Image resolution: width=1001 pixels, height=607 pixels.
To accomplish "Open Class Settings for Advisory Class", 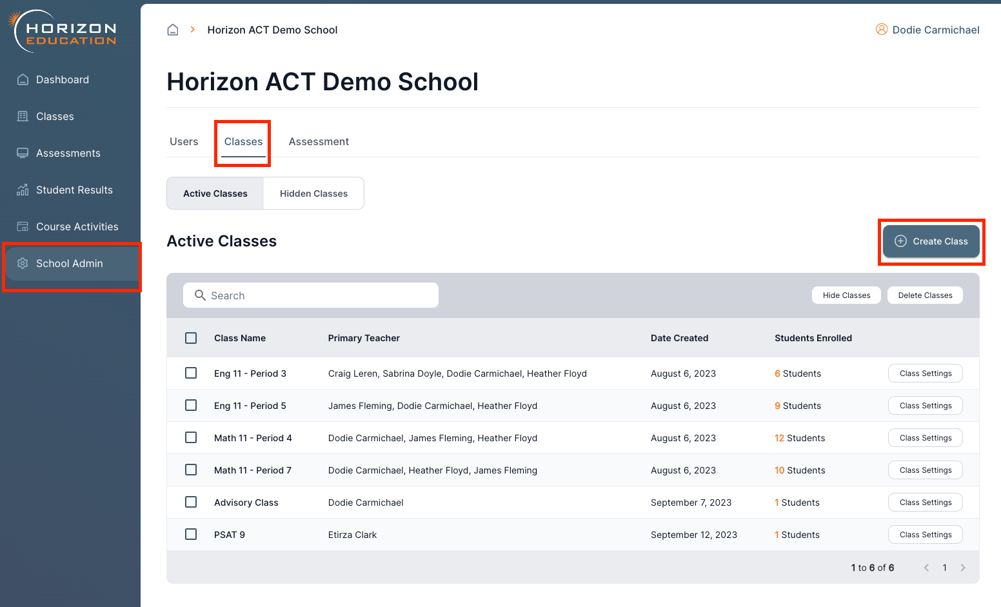I will [x=926, y=503].
